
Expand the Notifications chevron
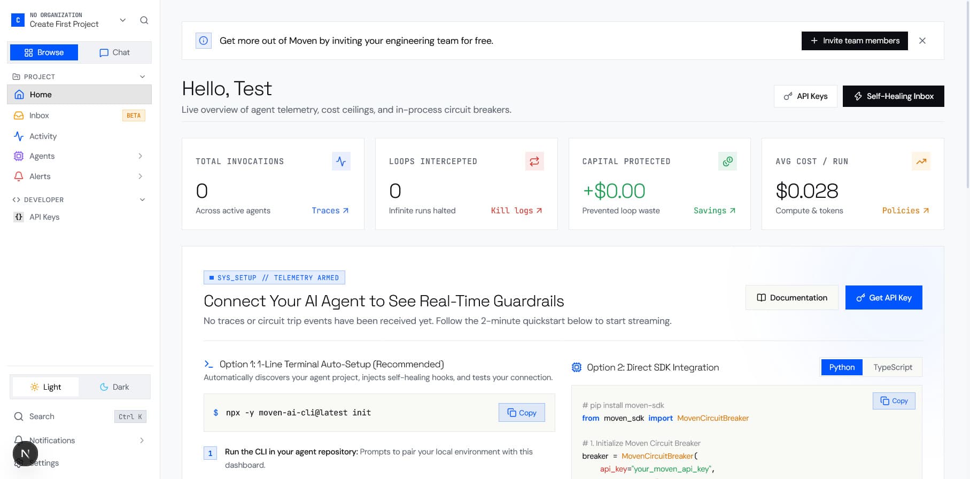[142, 441]
